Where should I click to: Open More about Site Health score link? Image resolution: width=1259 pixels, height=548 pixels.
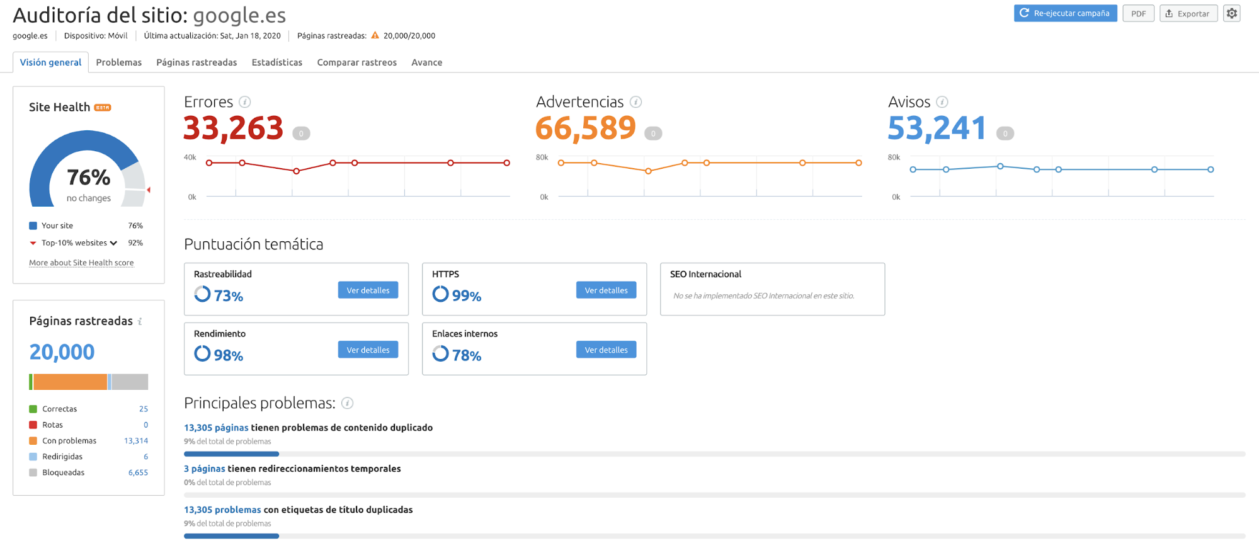point(81,263)
